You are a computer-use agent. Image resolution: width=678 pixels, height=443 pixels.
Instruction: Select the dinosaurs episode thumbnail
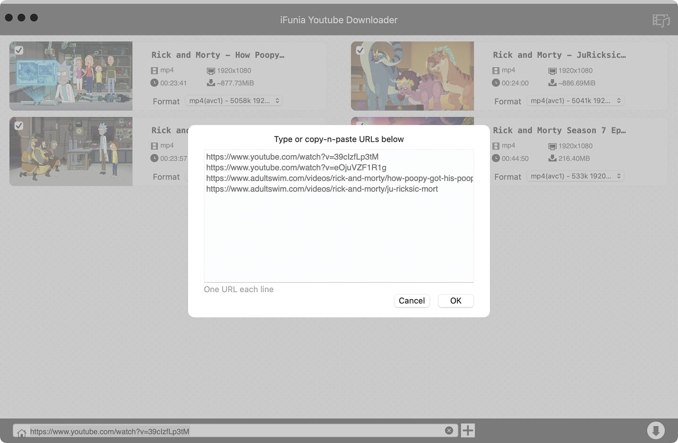(x=412, y=76)
